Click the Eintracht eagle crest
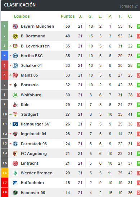The image size is (140, 197). [15, 163]
